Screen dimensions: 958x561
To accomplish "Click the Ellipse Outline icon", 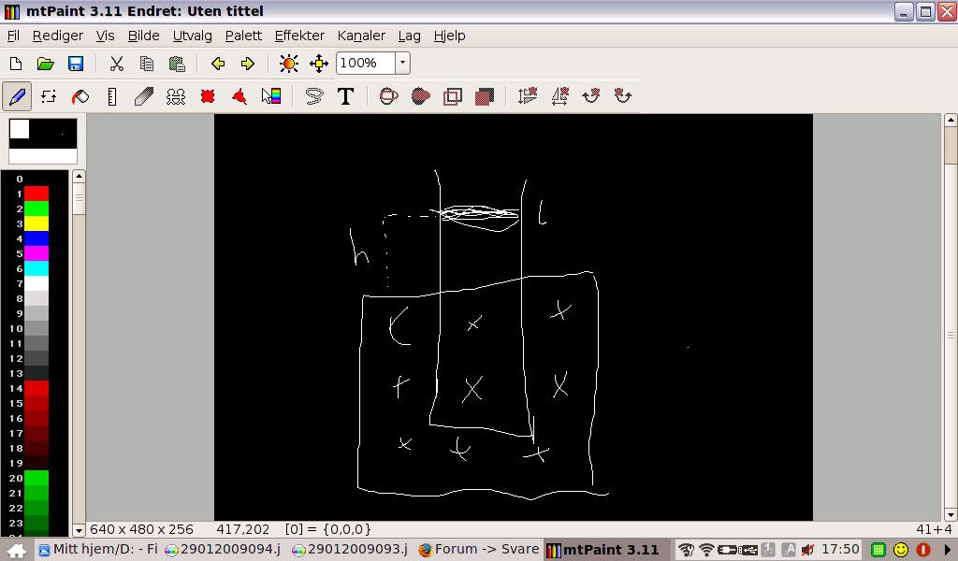I will click(388, 96).
